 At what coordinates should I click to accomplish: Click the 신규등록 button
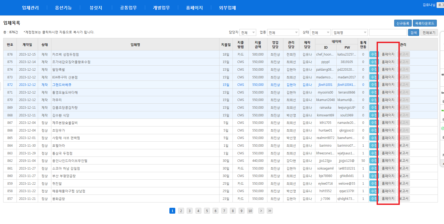[x=403, y=23]
